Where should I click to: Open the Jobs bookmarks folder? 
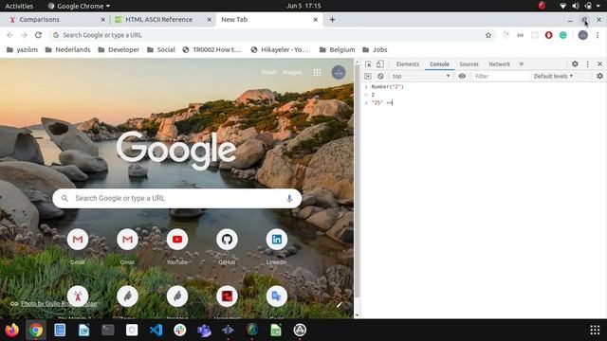[375, 49]
